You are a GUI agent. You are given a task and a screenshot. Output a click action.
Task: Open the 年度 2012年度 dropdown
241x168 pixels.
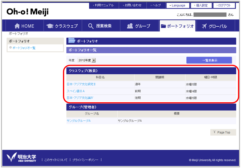coord(87,60)
